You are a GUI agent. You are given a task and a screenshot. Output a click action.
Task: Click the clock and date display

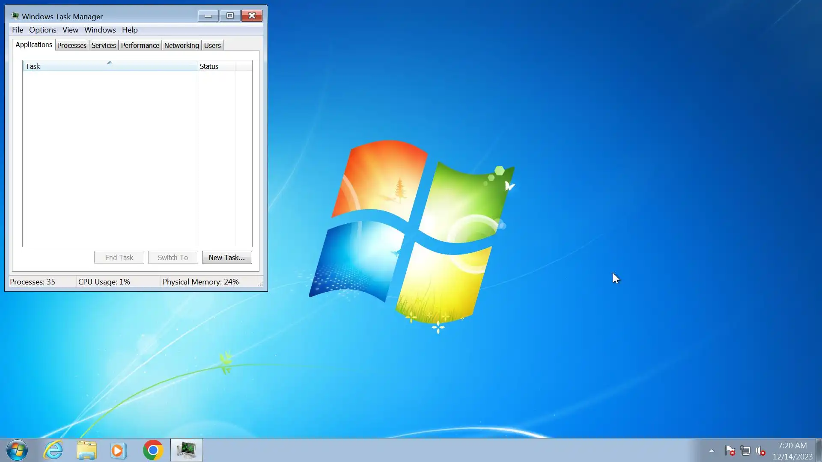pyautogui.click(x=792, y=451)
